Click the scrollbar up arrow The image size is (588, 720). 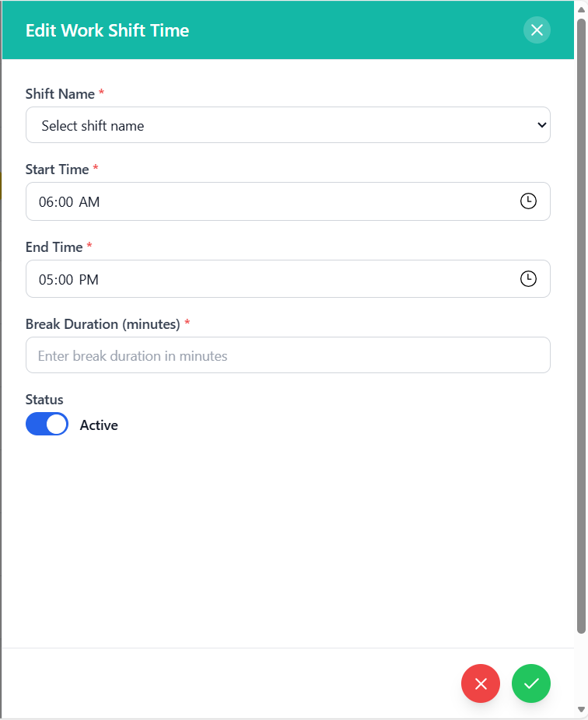click(x=581, y=9)
